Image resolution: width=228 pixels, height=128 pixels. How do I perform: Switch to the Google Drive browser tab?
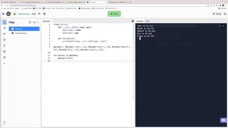point(11,2)
